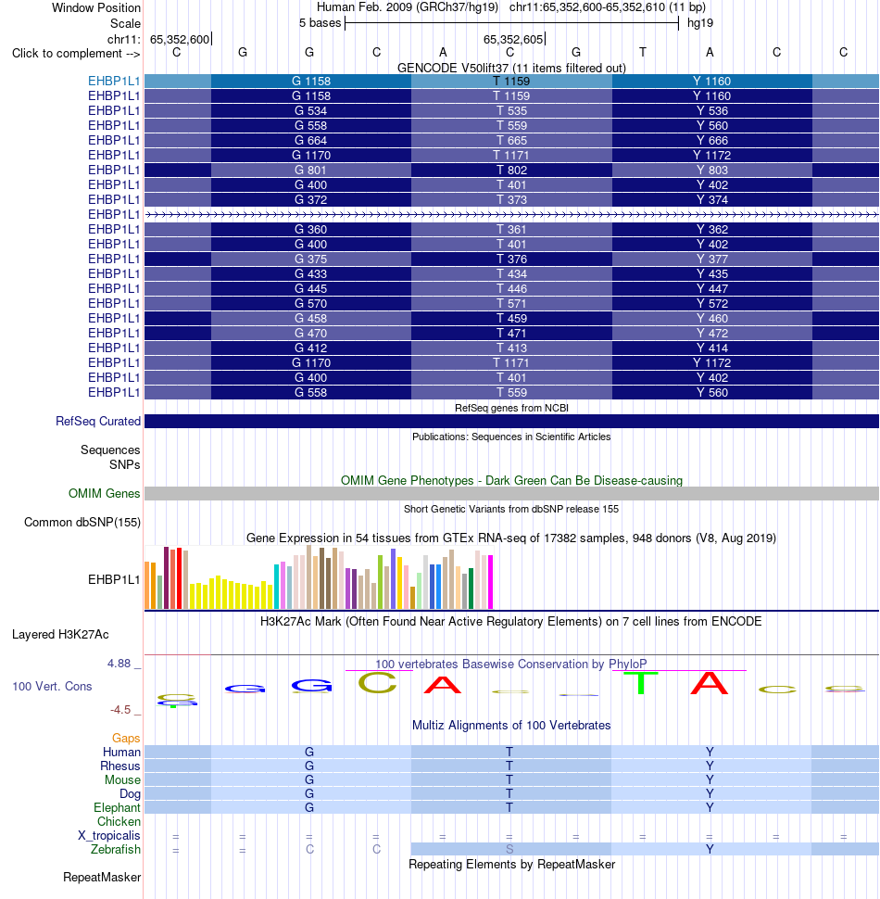
Task: Click the 'G 372' codon block
Action: click(310, 199)
